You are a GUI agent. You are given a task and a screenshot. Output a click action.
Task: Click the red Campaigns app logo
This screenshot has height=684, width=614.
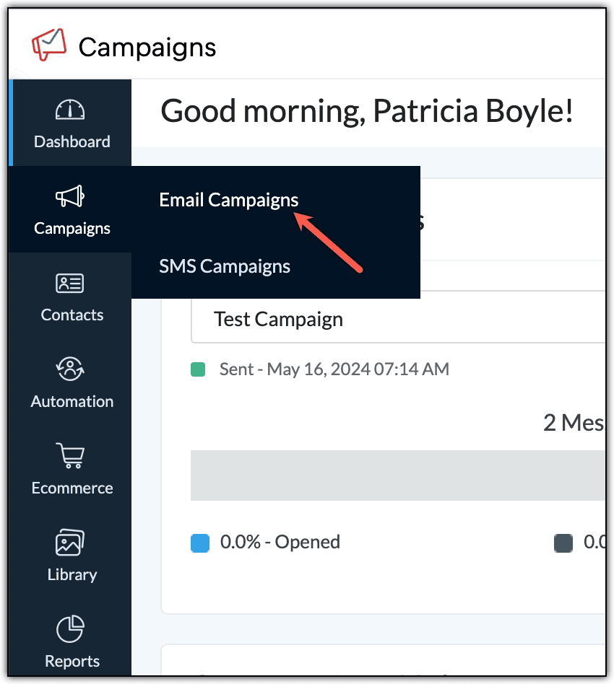click(51, 45)
